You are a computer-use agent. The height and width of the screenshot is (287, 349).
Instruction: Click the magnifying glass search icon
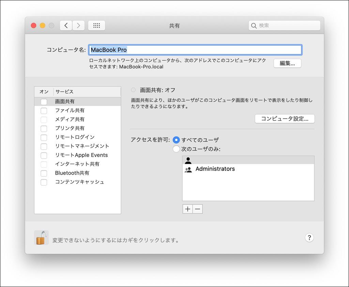[x=254, y=26]
